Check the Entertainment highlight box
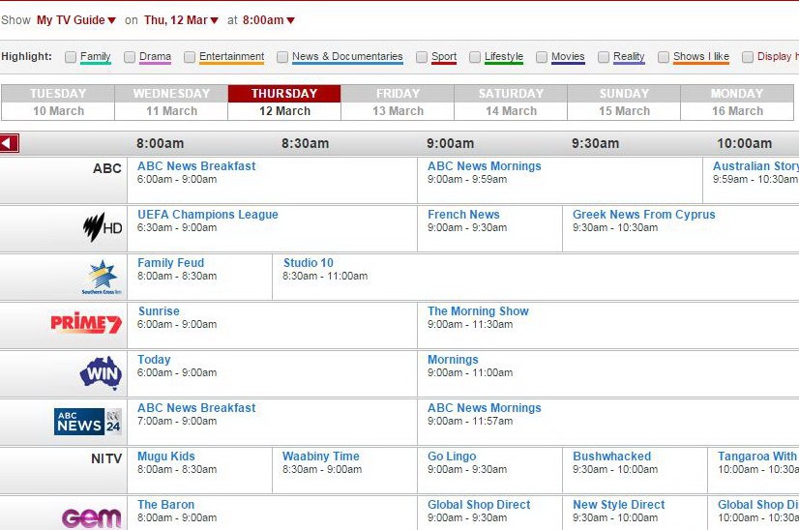Viewport: 799px width, 530px height. (x=189, y=57)
